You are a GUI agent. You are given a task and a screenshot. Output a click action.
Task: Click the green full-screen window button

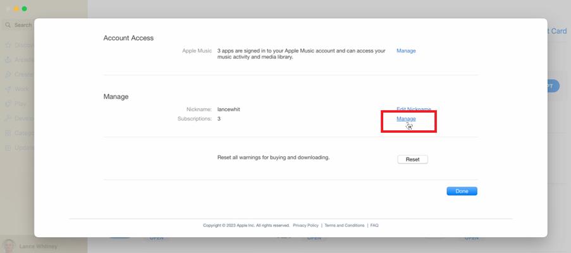[25, 9]
